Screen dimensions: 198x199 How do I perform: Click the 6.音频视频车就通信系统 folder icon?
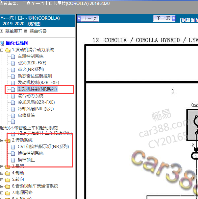pyautogui.click(x=8, y=187)
